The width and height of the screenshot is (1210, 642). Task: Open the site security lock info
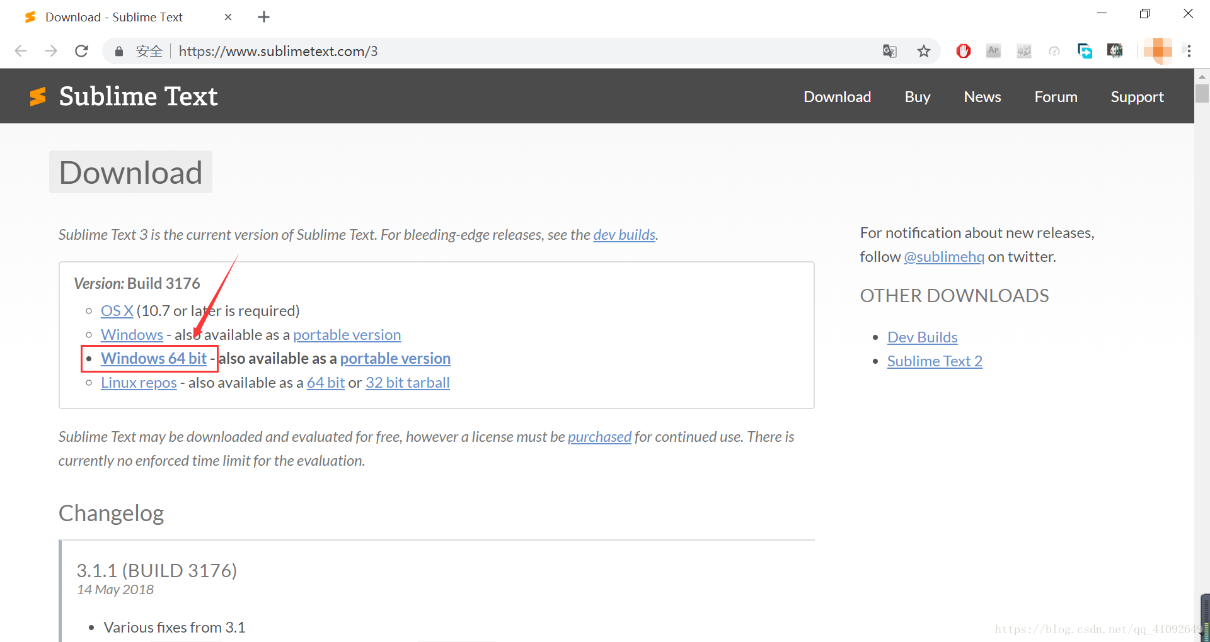click(118, 52)
